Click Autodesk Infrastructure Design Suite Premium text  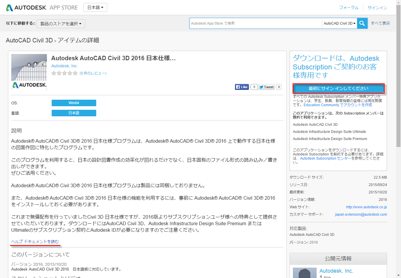(x=330, y=139)
